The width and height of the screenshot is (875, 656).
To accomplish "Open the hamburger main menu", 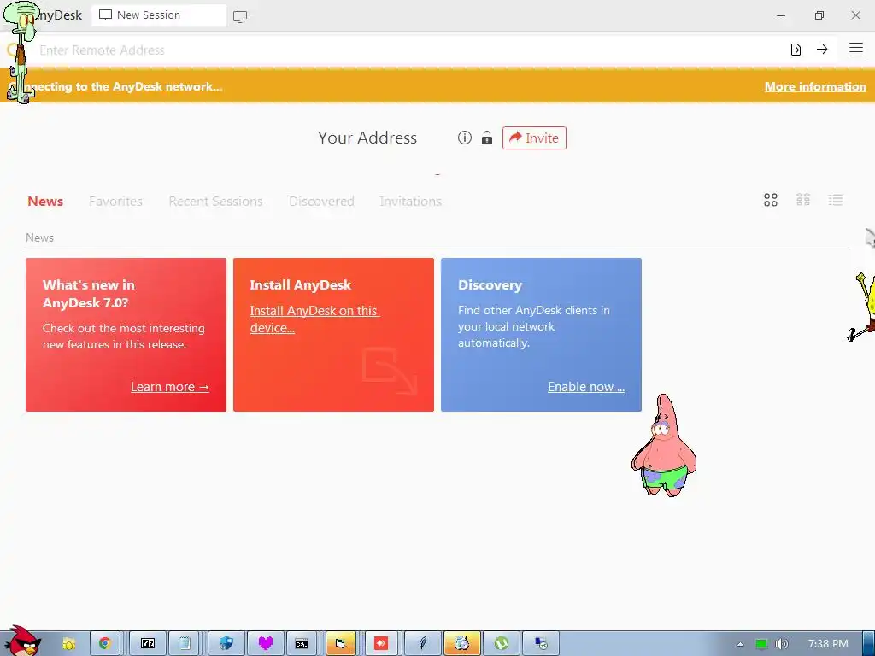I will 856,50.
